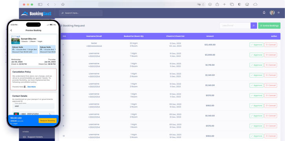Tap the back arrow in Preview Booking
Screen dimensions: 285x141
[11, 31]
